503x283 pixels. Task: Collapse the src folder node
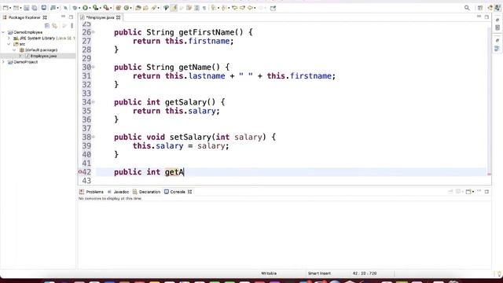[9, 44]
